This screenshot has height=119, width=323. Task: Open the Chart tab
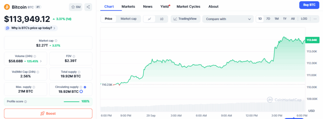click(x=109, y=6)
